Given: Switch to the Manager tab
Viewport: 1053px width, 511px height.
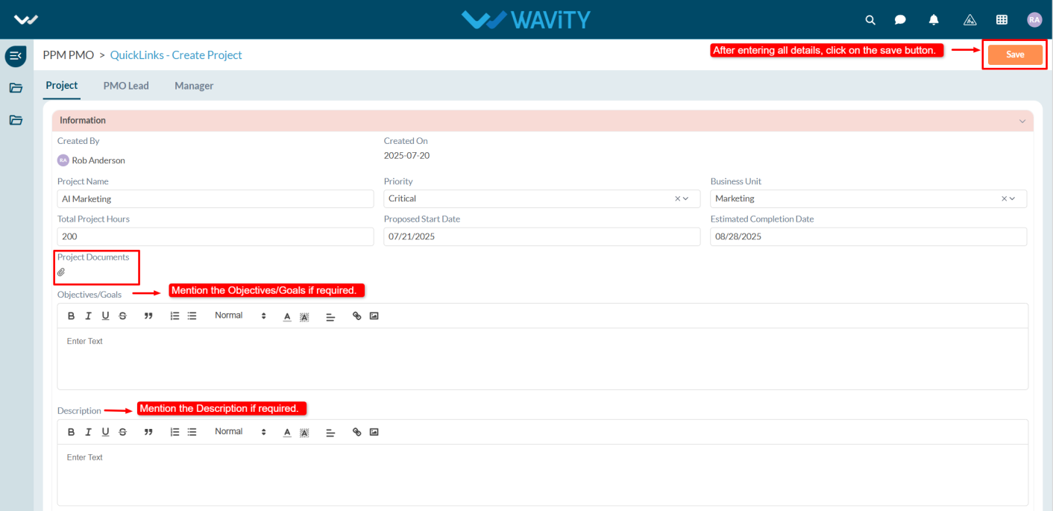Looking at the screenshot, I should coord(194,86).
